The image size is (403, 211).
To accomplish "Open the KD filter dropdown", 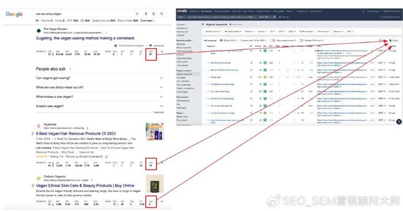I will click(x=272, y=31).
